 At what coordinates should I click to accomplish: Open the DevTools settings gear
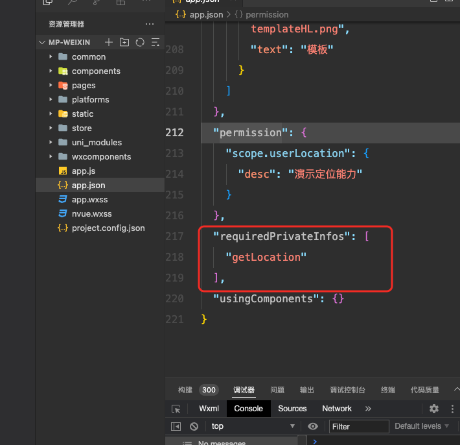pos(434,409)
